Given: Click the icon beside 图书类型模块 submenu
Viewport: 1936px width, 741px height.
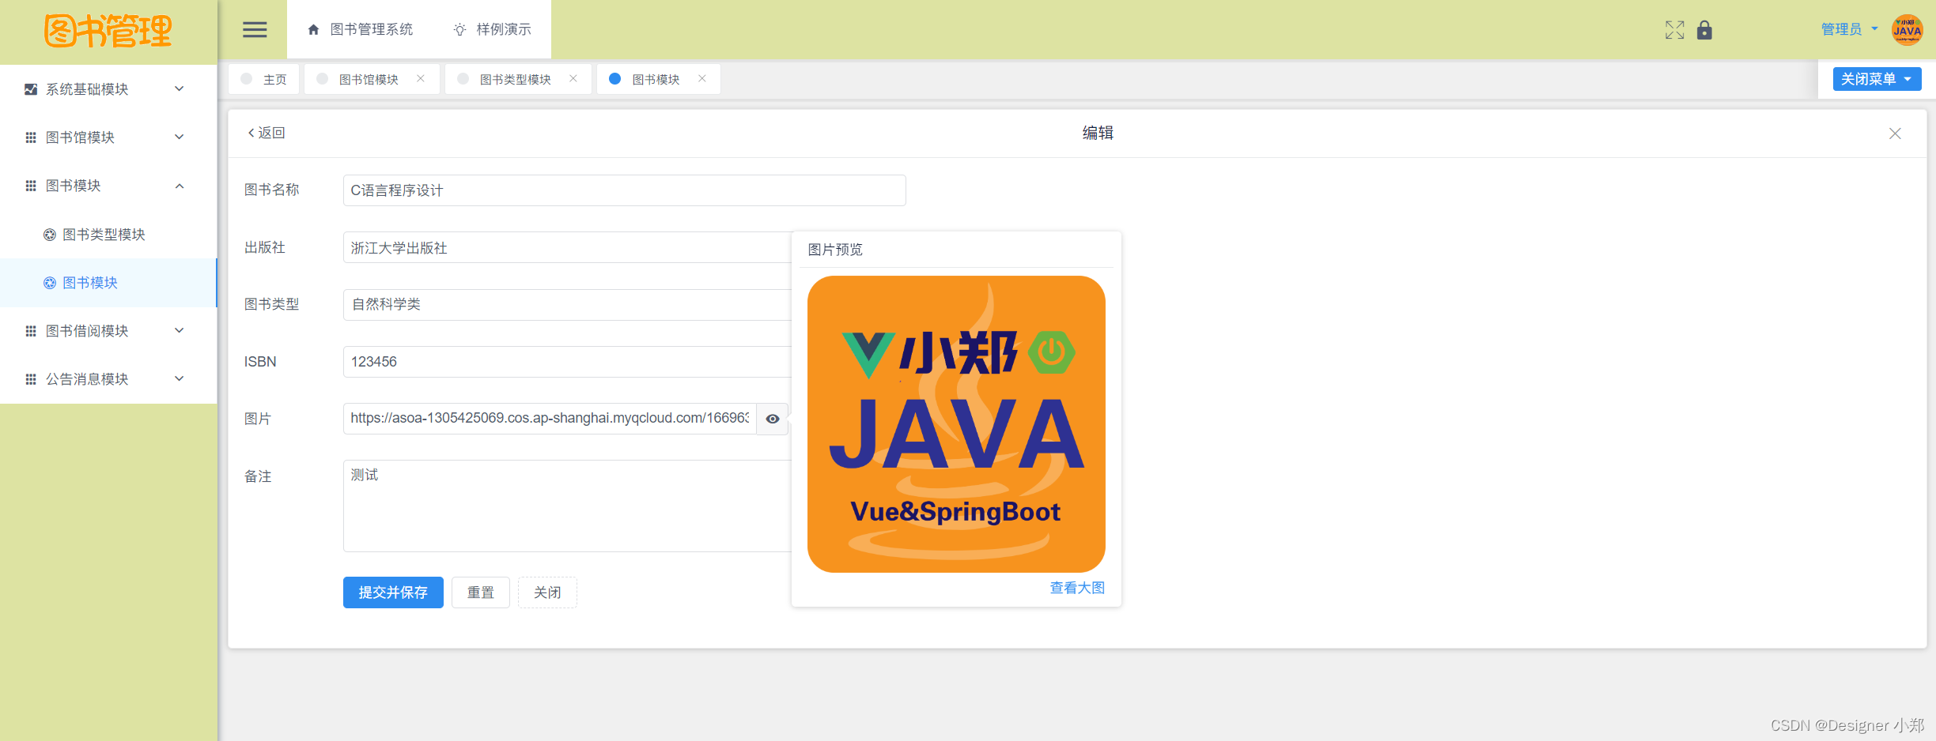Looking at the screenshot, I should pos(49,235).
